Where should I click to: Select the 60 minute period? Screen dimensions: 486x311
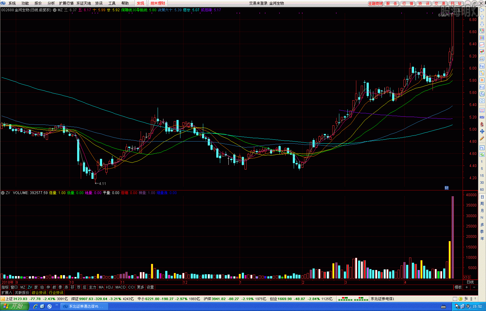(482, 190)
